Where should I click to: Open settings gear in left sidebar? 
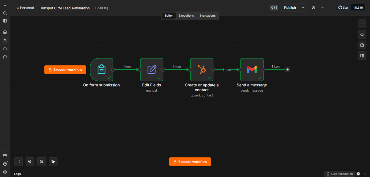[x=5, y=172]
